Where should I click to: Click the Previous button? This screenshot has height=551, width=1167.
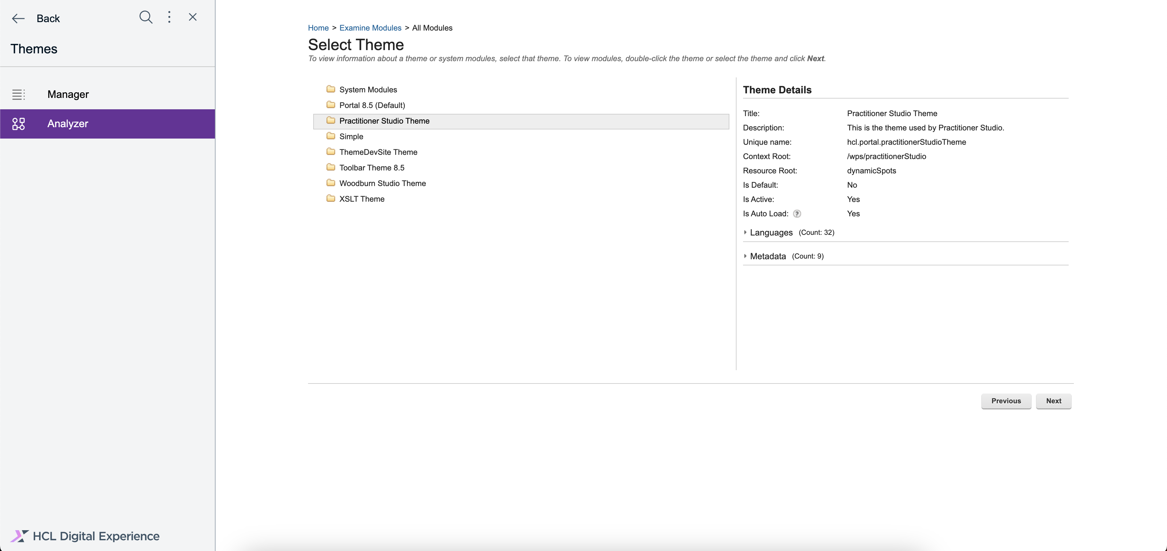pyautogui.click(x=1006, y=401)
